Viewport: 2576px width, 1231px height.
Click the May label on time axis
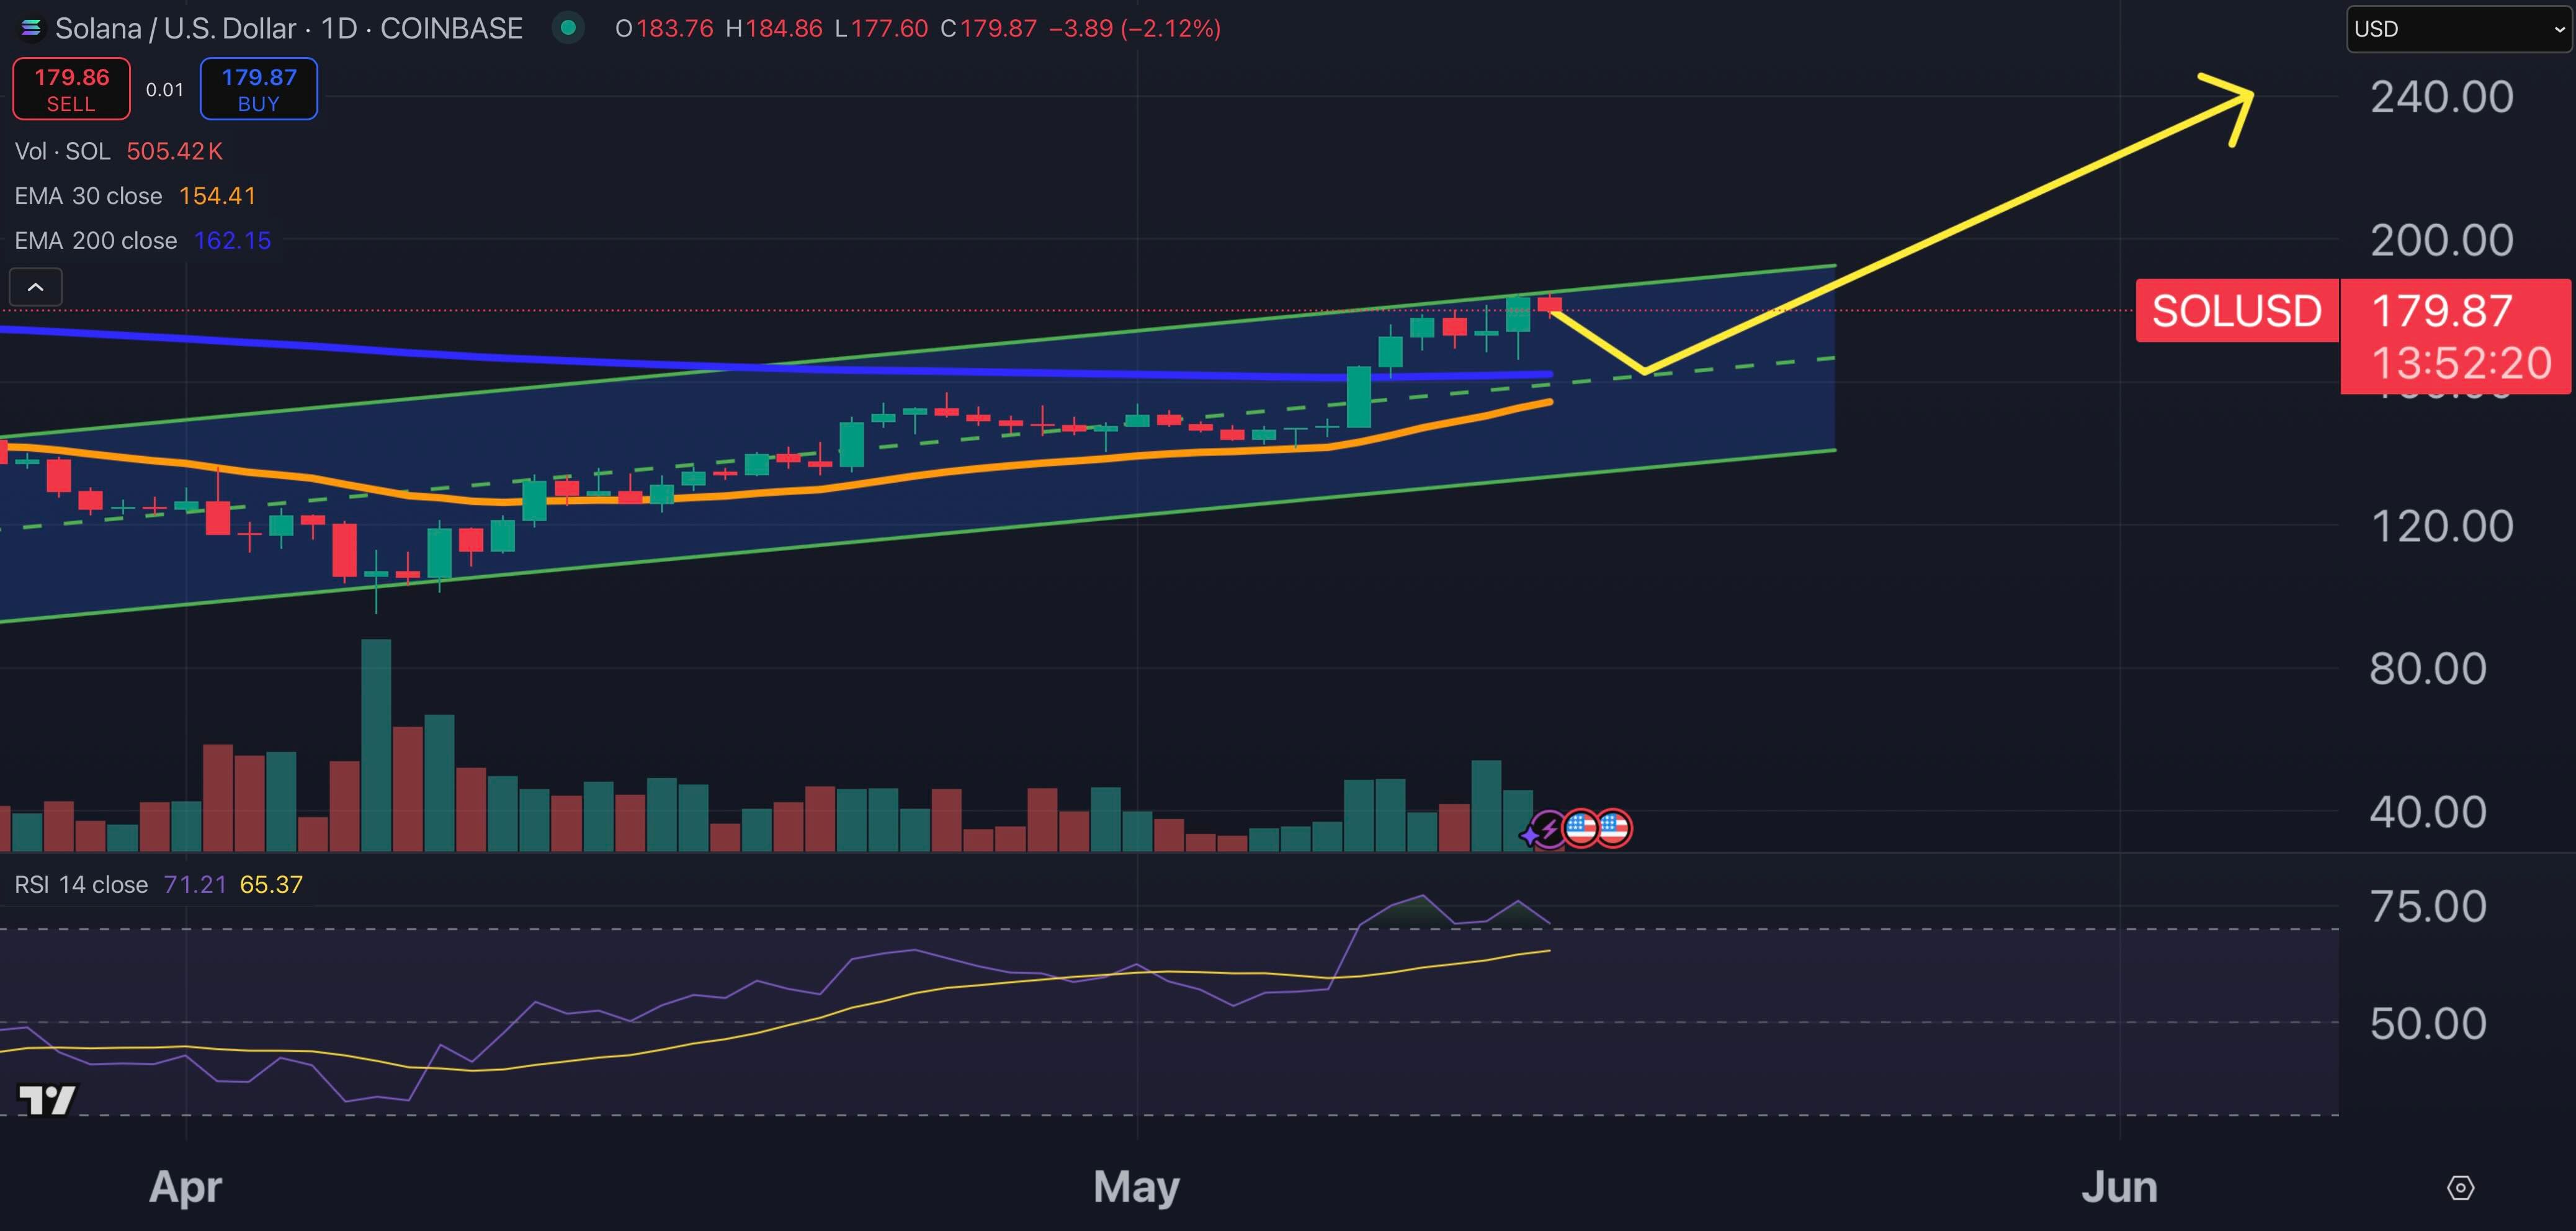click(1136, 1187)
